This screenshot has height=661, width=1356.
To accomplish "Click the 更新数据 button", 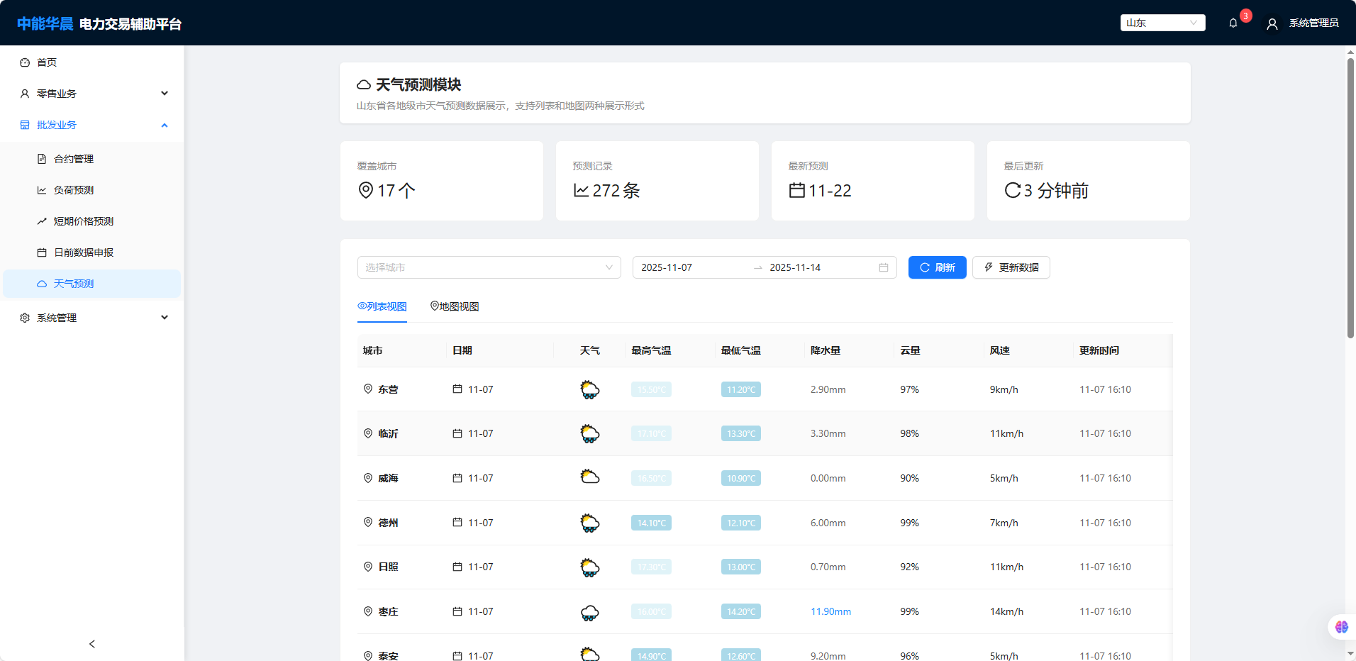I will coord(1011,267).
